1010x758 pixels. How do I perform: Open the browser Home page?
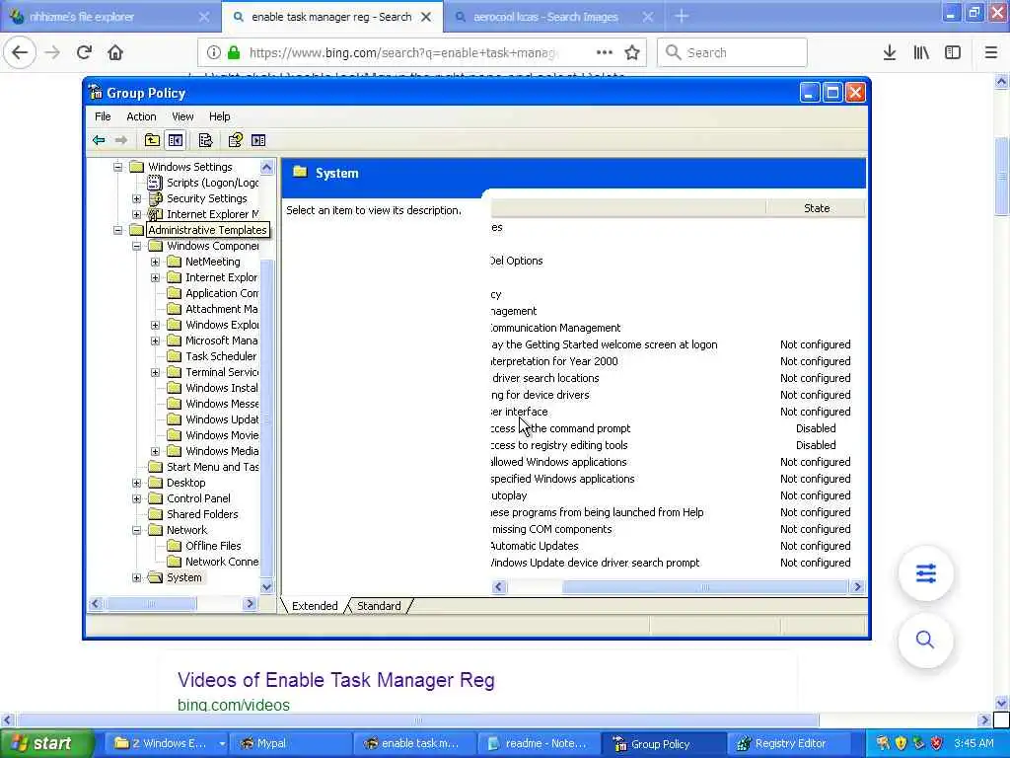115,52
